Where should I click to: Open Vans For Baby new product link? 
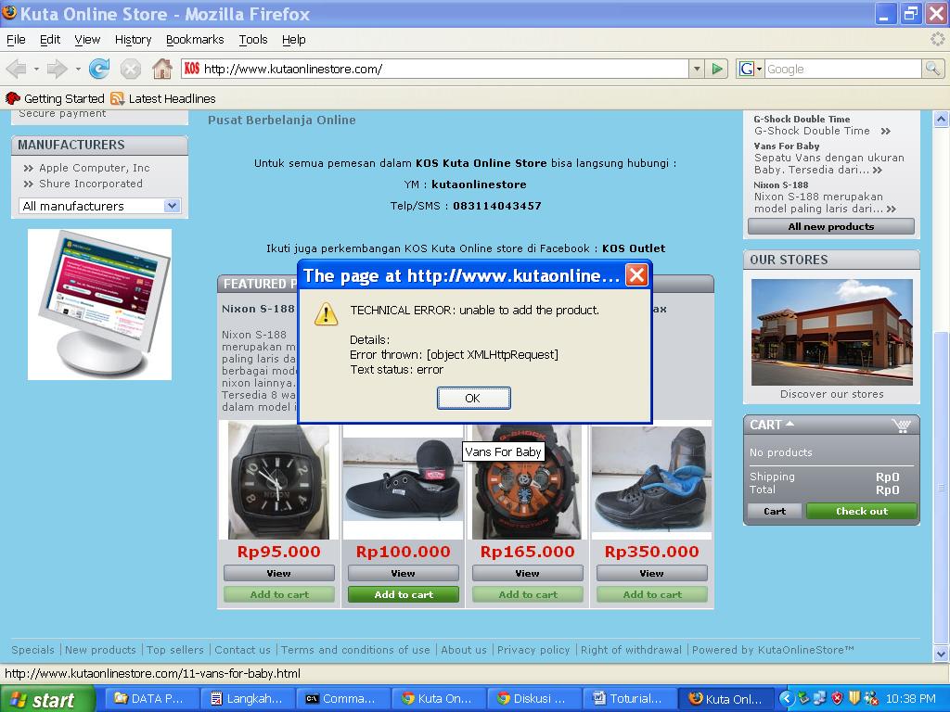786,146
